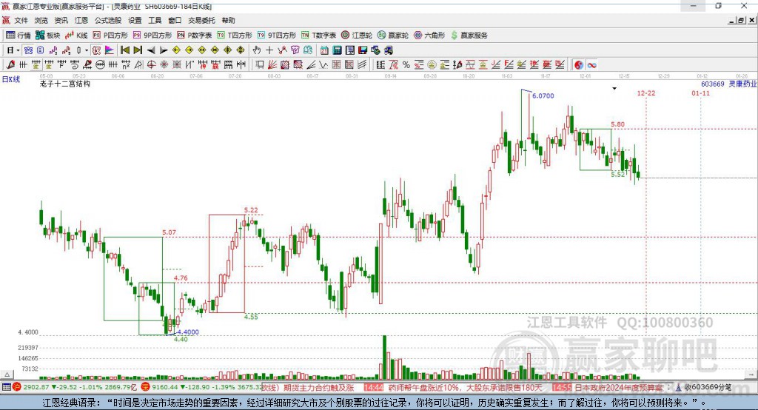Open the 板块 sector view
The width and height of the screenshot is (758, 410).
(47, 36)
